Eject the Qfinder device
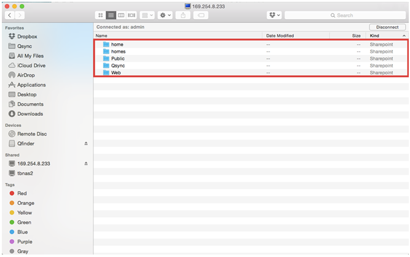The height and width of the screenshot is (257, 410). [86, 144]
